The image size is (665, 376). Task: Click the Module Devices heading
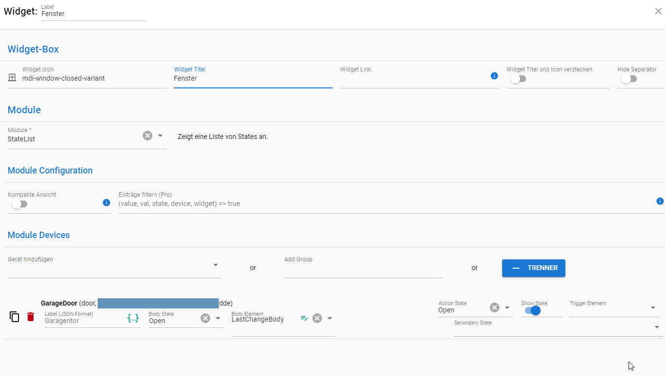pos(39,235)
